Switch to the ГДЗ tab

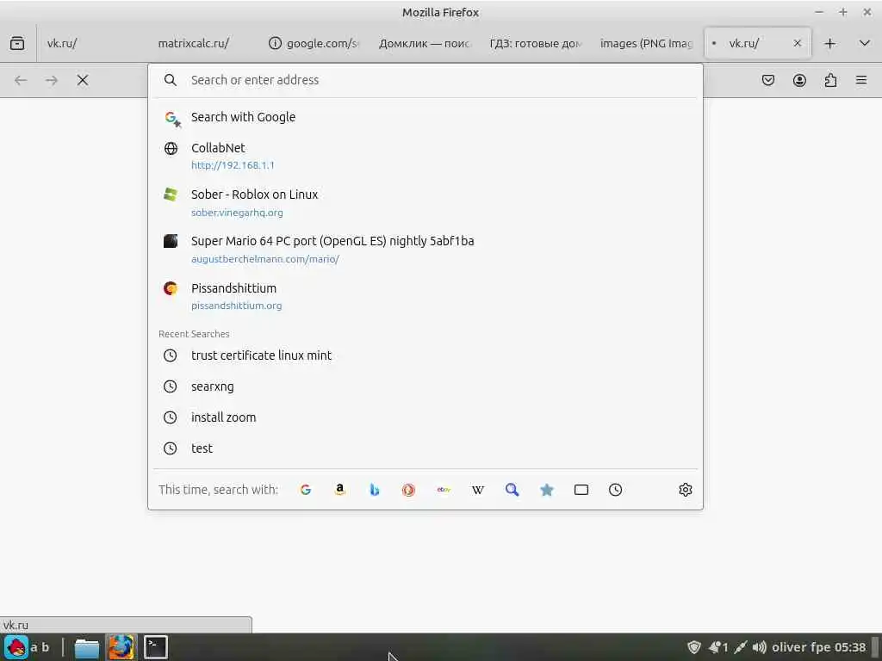point(535,43)
